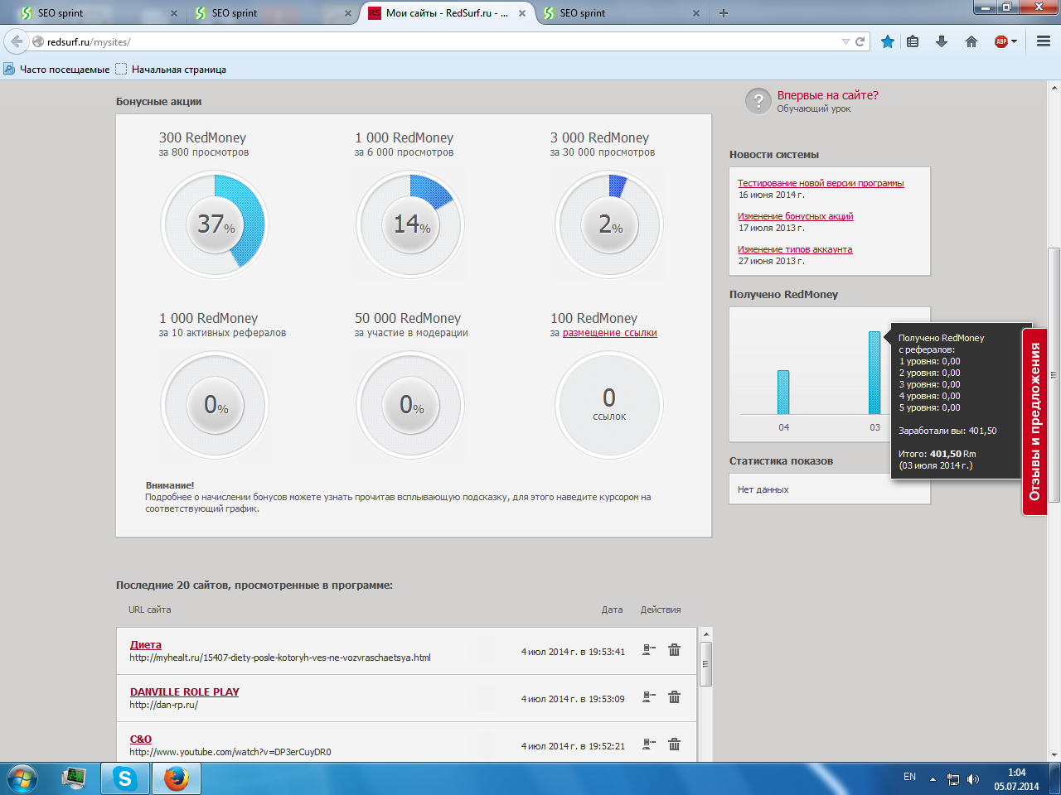Click the date 4 июл 2014 г. в 19:53:41
The width and height of the screenshot is (1061, 795).
coord(573,652)
